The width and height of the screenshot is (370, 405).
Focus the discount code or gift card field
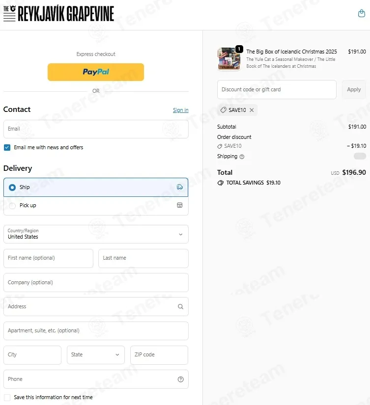276,90
